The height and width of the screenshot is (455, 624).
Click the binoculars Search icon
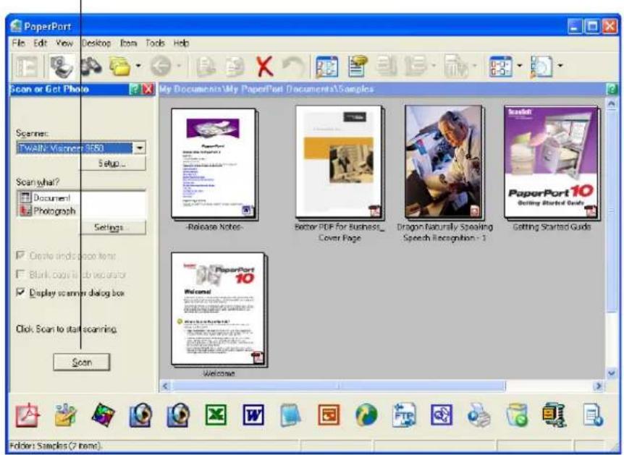90,66
